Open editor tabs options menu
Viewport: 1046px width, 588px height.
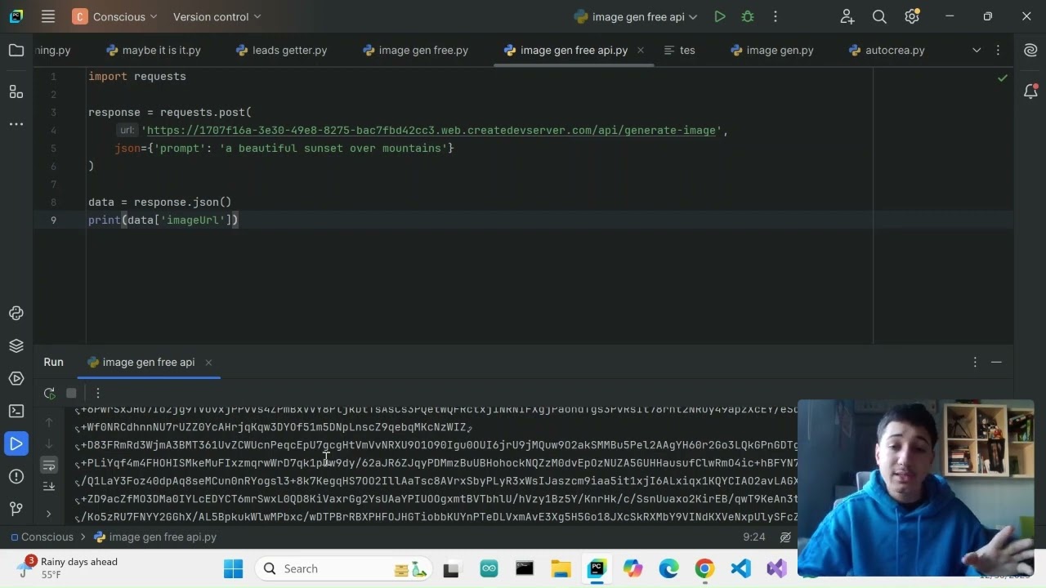click(x=998, y=51)
